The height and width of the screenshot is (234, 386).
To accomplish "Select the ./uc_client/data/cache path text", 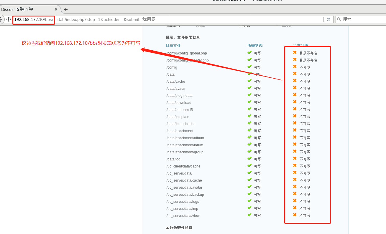I will [183, 166].
